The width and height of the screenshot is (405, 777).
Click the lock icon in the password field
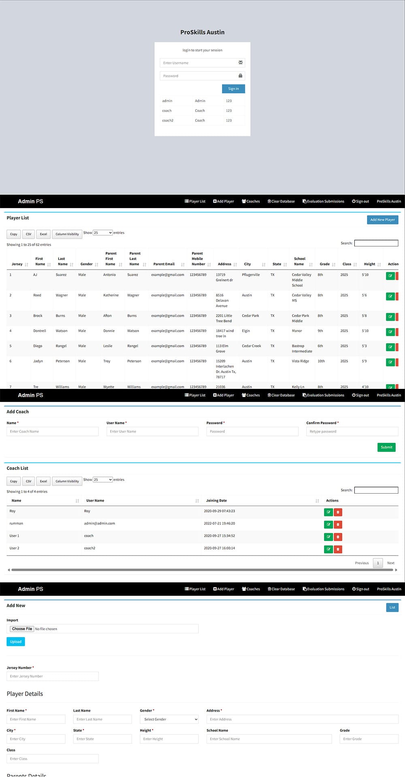tap(241, 76)
